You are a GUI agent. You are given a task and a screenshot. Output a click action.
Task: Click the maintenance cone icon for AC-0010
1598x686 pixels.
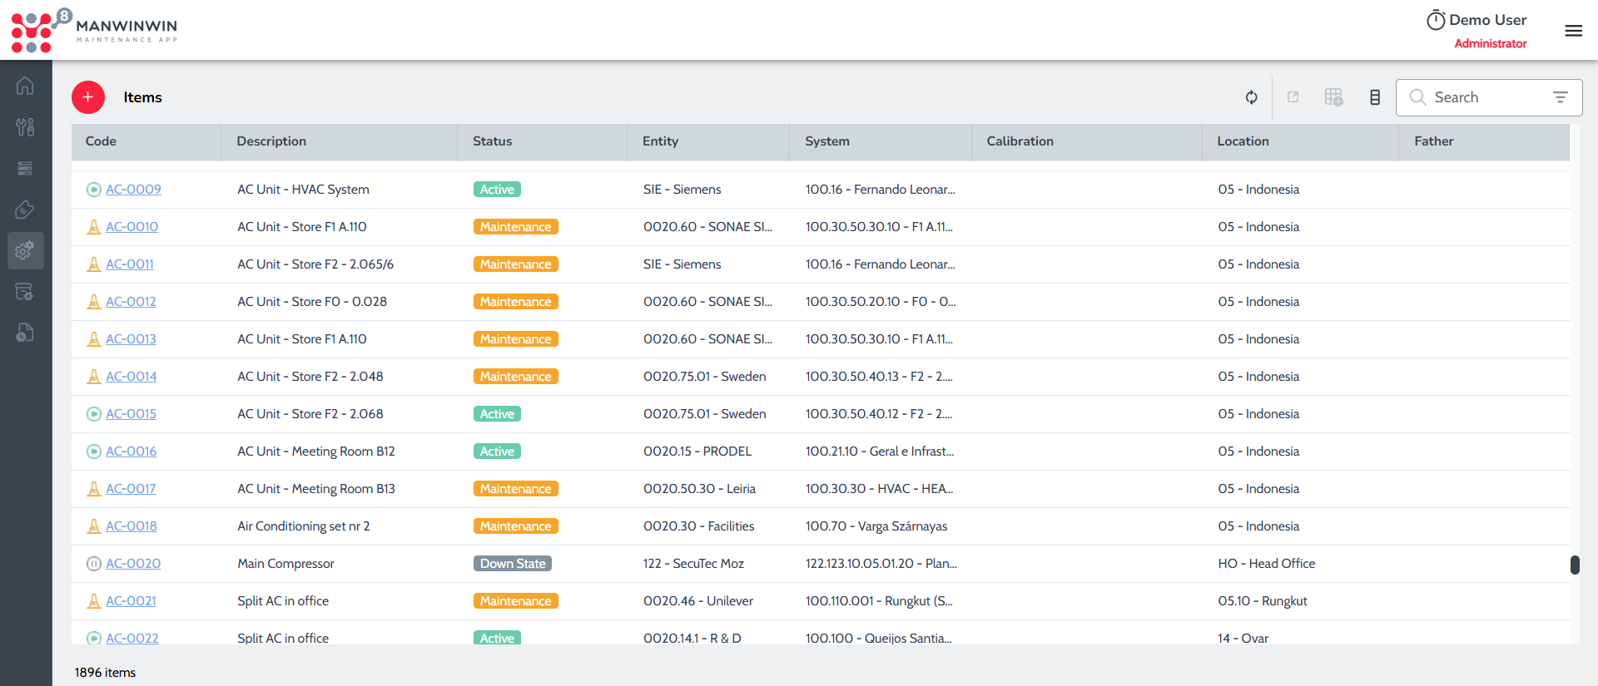[x=94, y=227]
